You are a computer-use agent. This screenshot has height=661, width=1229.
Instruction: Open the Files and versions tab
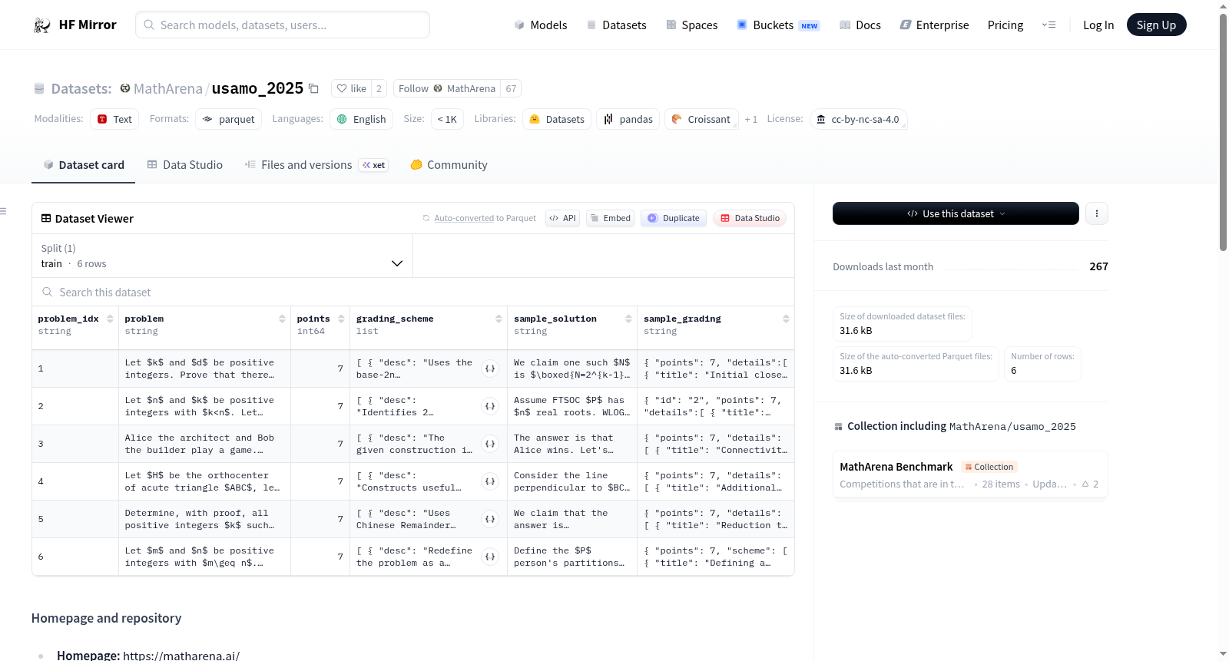coord(316,165)
